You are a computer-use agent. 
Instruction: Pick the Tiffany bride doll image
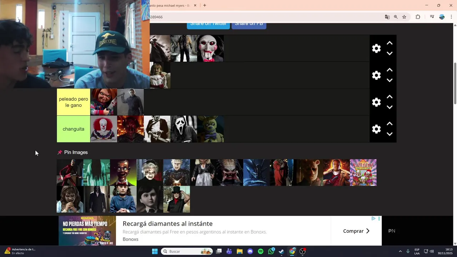203,172
